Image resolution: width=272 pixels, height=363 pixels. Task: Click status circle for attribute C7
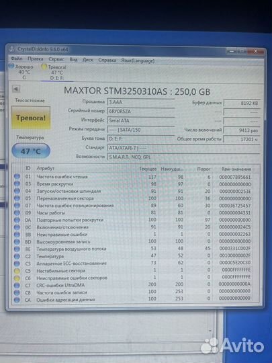[17, 285]
